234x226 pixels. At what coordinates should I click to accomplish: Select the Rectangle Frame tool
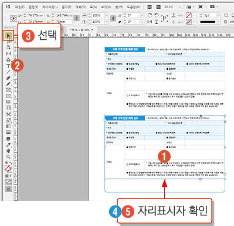click(x=8, y=90)
